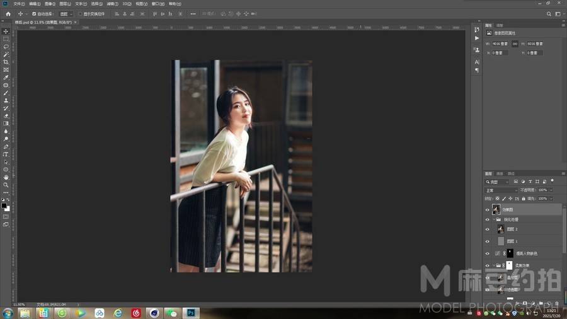Hide the 提高人物肤色 adjustment layer

coord(487,253)
